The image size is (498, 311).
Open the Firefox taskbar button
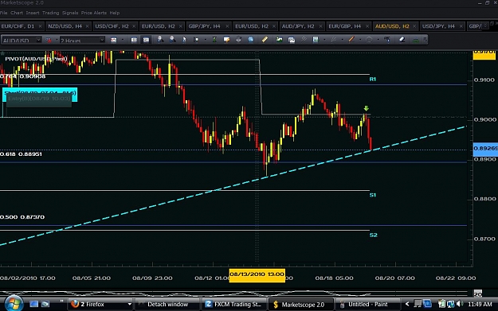coord(100,305)
